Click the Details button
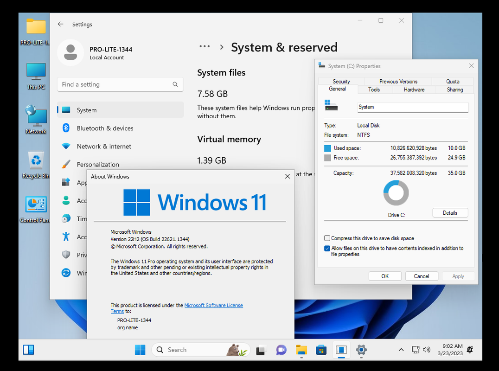The height and width of the screenshot is (371, 499). (450, 213)
